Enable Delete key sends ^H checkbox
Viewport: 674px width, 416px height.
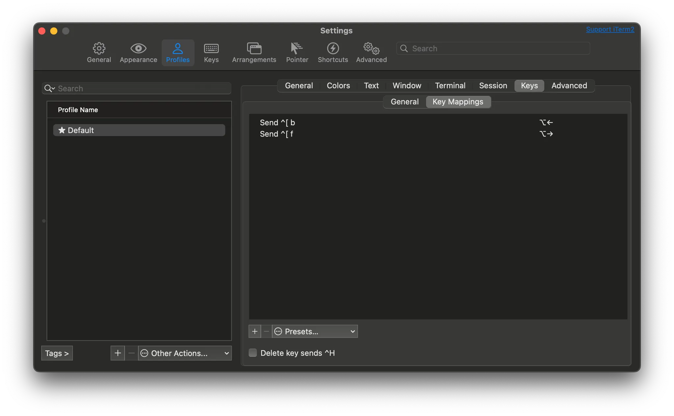pos(253,353)
